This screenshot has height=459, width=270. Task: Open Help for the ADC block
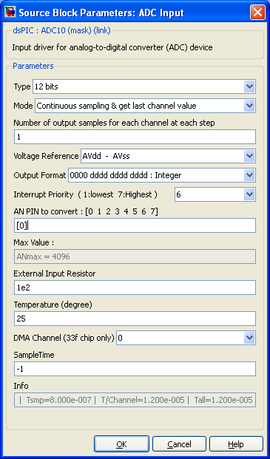[x=236, y=444]
